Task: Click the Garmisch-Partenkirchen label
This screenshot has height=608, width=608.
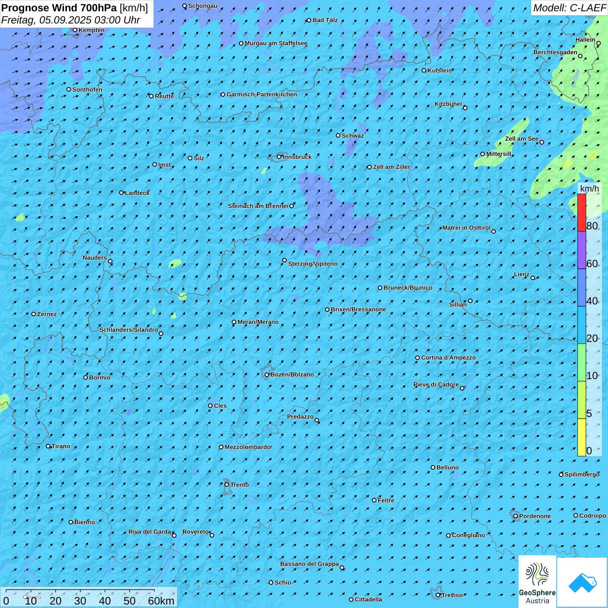Action: 262,94
